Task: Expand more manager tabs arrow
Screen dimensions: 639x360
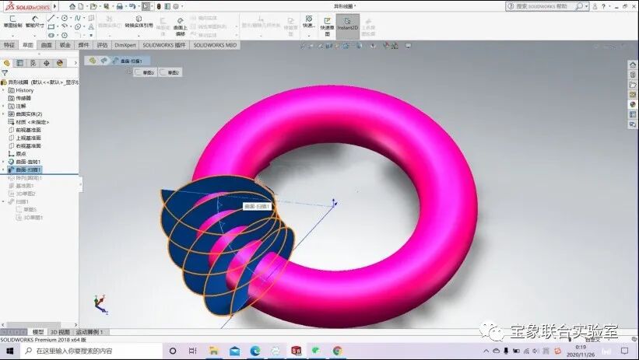Action: (75, 63)
